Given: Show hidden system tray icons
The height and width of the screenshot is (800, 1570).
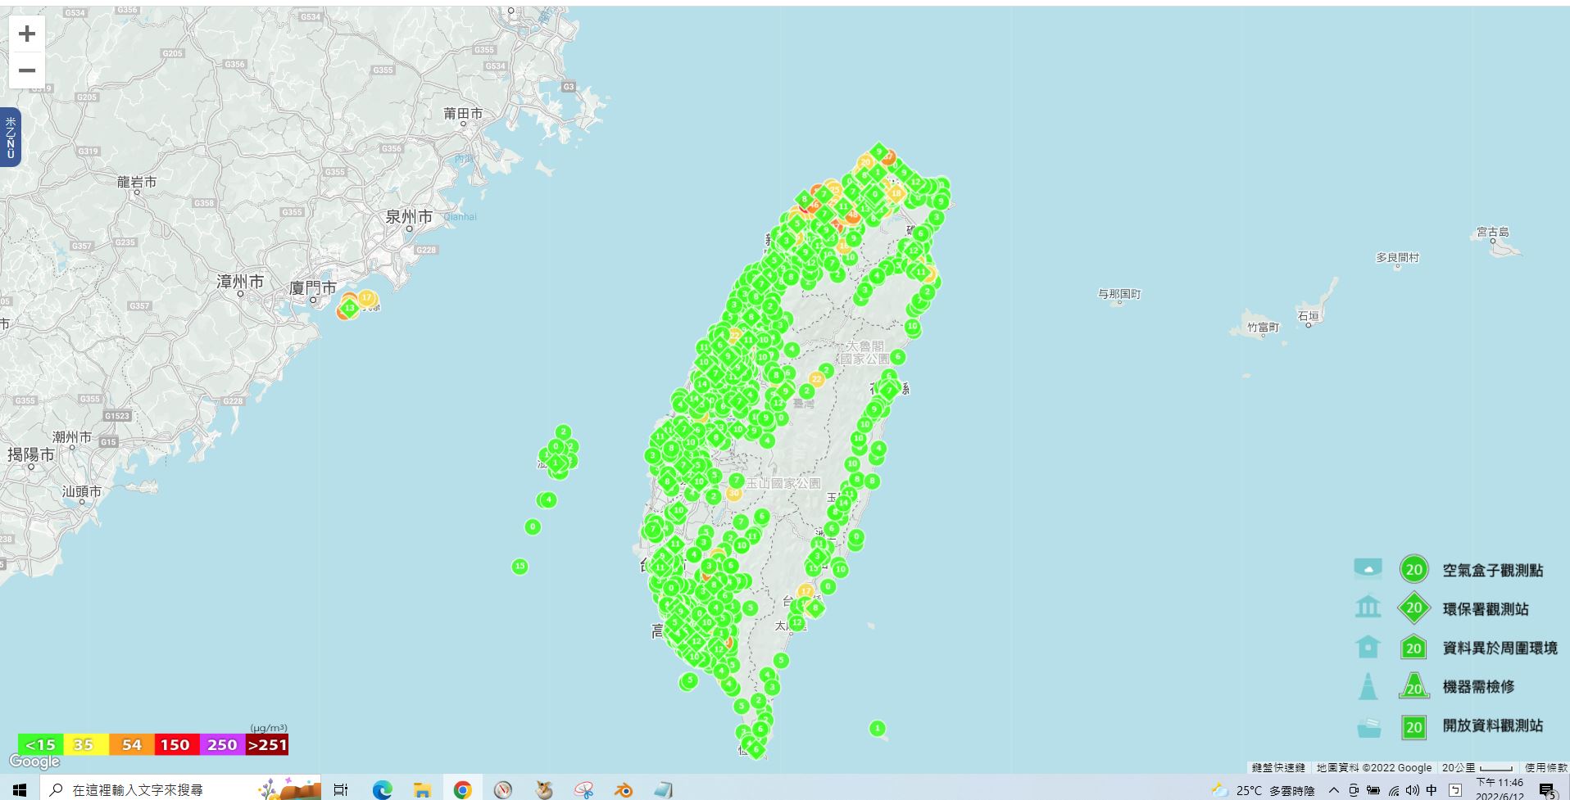Looking at the screenshot, I should (x=1333, y=789).
